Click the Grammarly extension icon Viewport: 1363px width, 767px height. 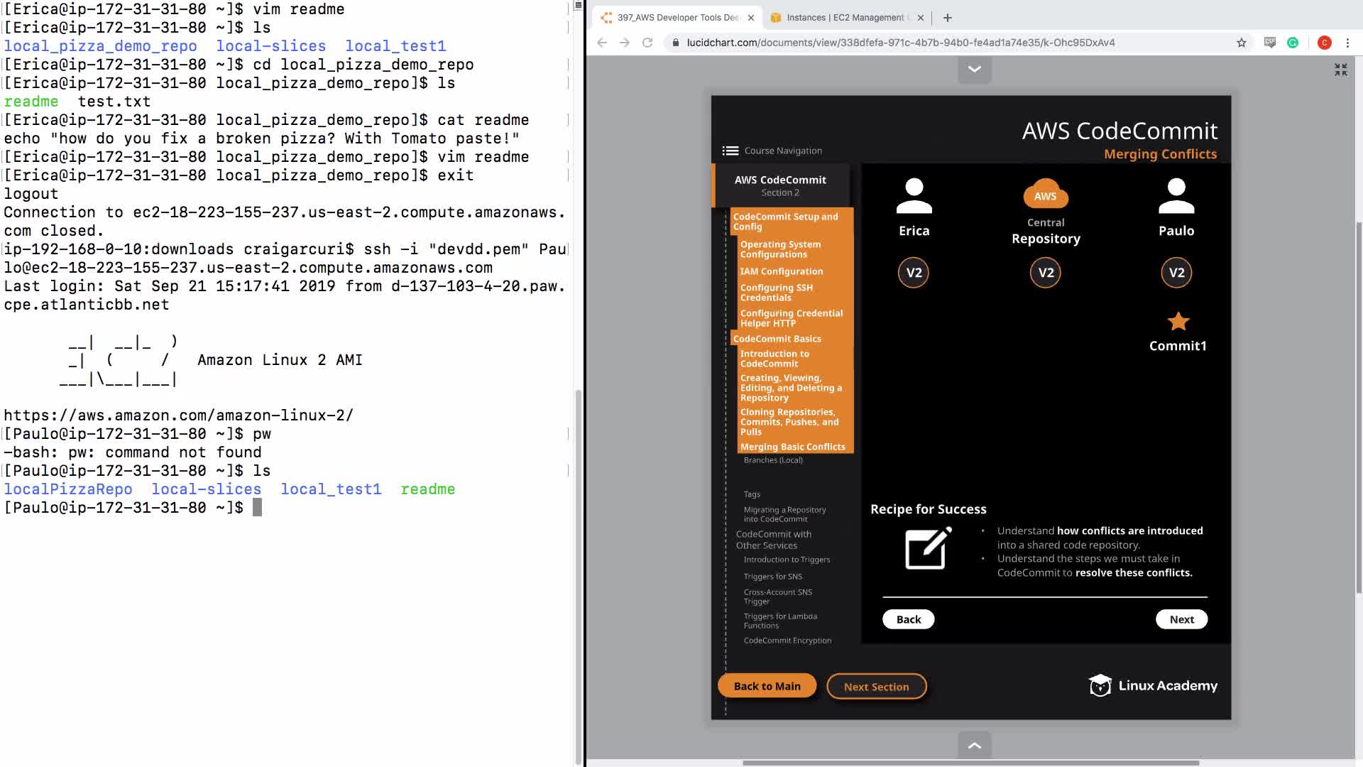(x=1293, y=43)
